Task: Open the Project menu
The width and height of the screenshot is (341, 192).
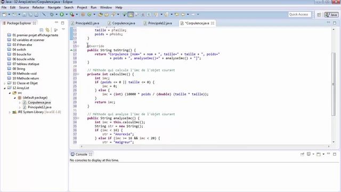Action: [82, 7]
